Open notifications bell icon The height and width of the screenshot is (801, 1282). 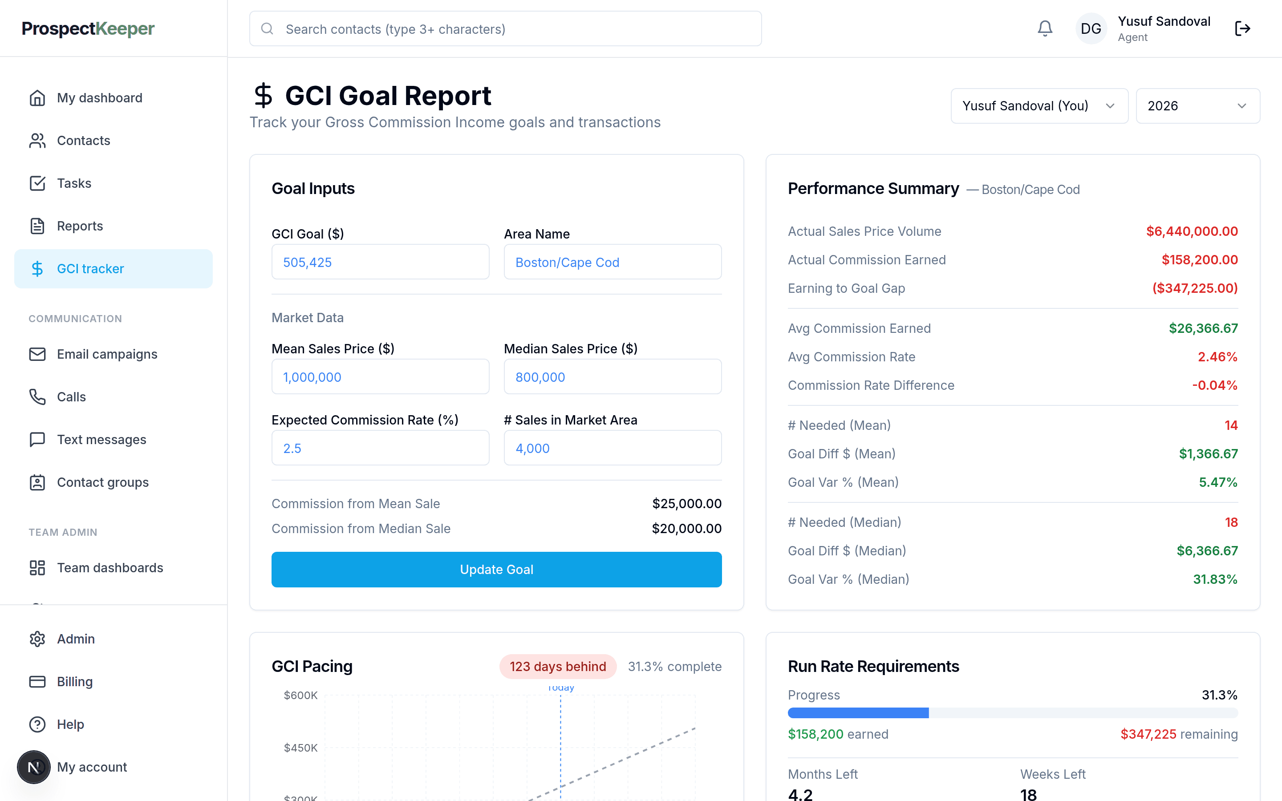[x=1045, y=28]
